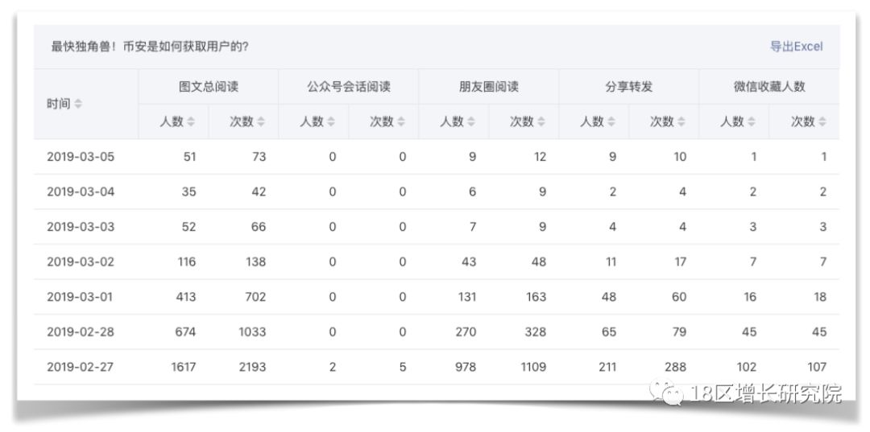Image resolution: width=870 pixels, height=432 pixels.
Task: Click total reads value 702
Action: tap(256, 297)
